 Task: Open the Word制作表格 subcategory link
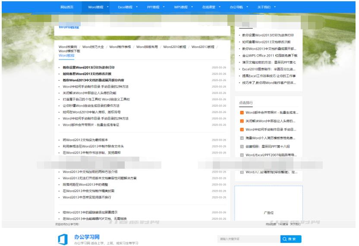(x=120, y=47)
